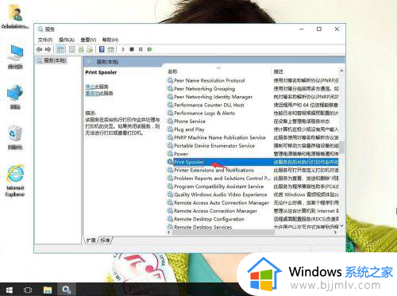This screenshot has width=397, height=296.
Task: Open the 查看(V) menu
Action: (88, 40)
